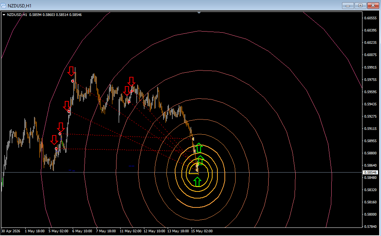Click the 1 May 18:00 time label
Screen dimensions: 381x236
35,231
